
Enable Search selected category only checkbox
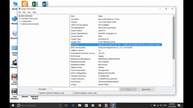tap(39, 93)
